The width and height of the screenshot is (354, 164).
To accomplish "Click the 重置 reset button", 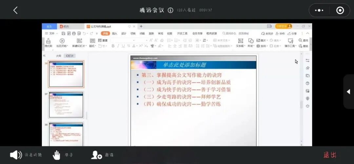I will [x=103, y=41].
